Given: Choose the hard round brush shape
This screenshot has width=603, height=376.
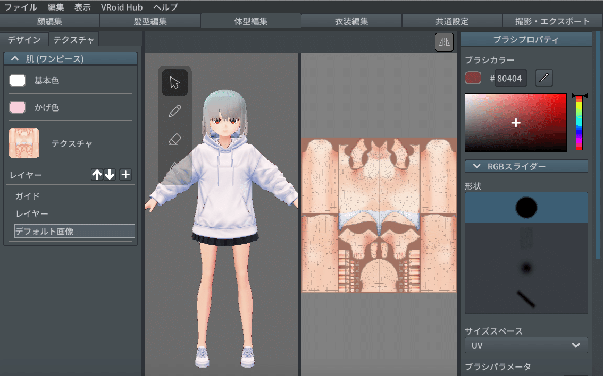Looking at the screenshot, I should coord(526,208).
